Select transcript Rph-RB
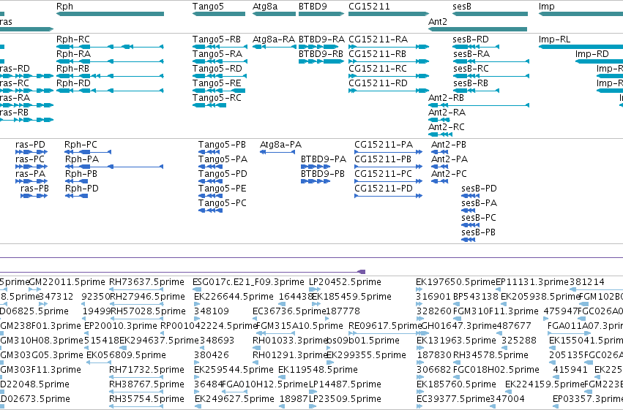The width and height of the screenshot is (623, 410). 110,76
